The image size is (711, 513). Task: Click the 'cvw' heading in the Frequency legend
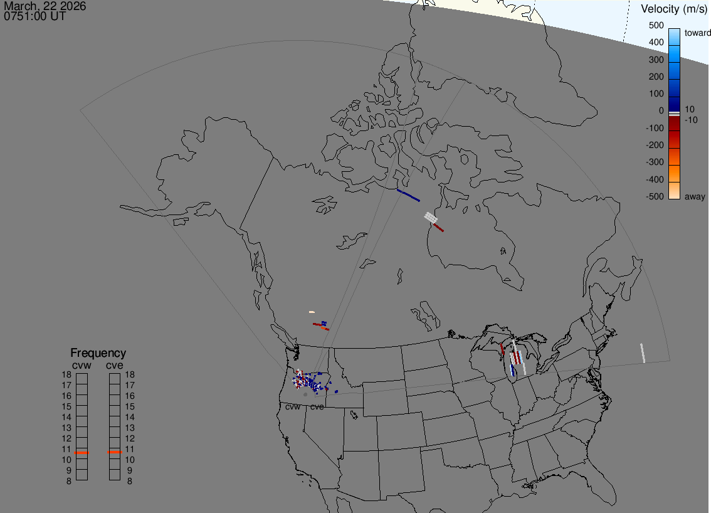[x=82, y=365]
